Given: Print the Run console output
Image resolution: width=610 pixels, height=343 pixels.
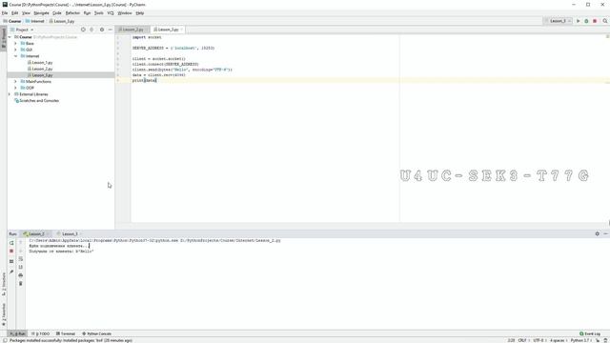Looking at the screenshot, I should [x=21, y=275].
